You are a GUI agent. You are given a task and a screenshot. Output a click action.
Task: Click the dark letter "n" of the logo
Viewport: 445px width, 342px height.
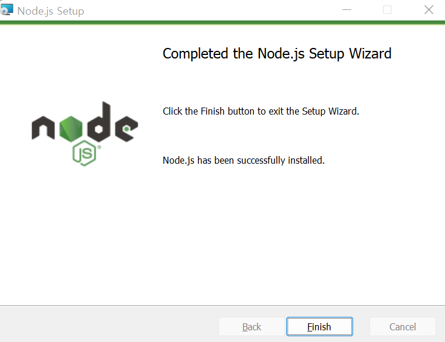click(x=43, y=128)
